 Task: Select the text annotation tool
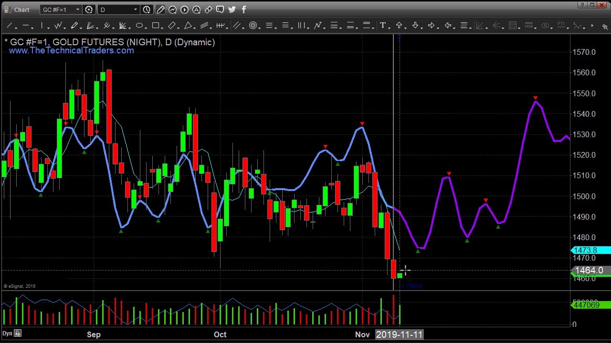(382, 26)
